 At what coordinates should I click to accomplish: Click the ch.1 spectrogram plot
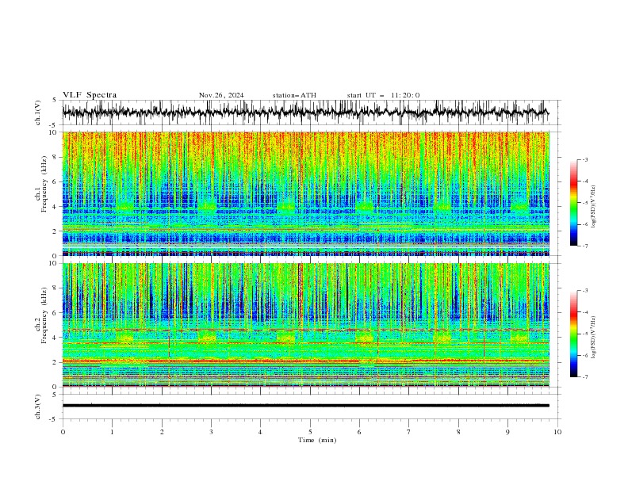(x=305, y=193)
